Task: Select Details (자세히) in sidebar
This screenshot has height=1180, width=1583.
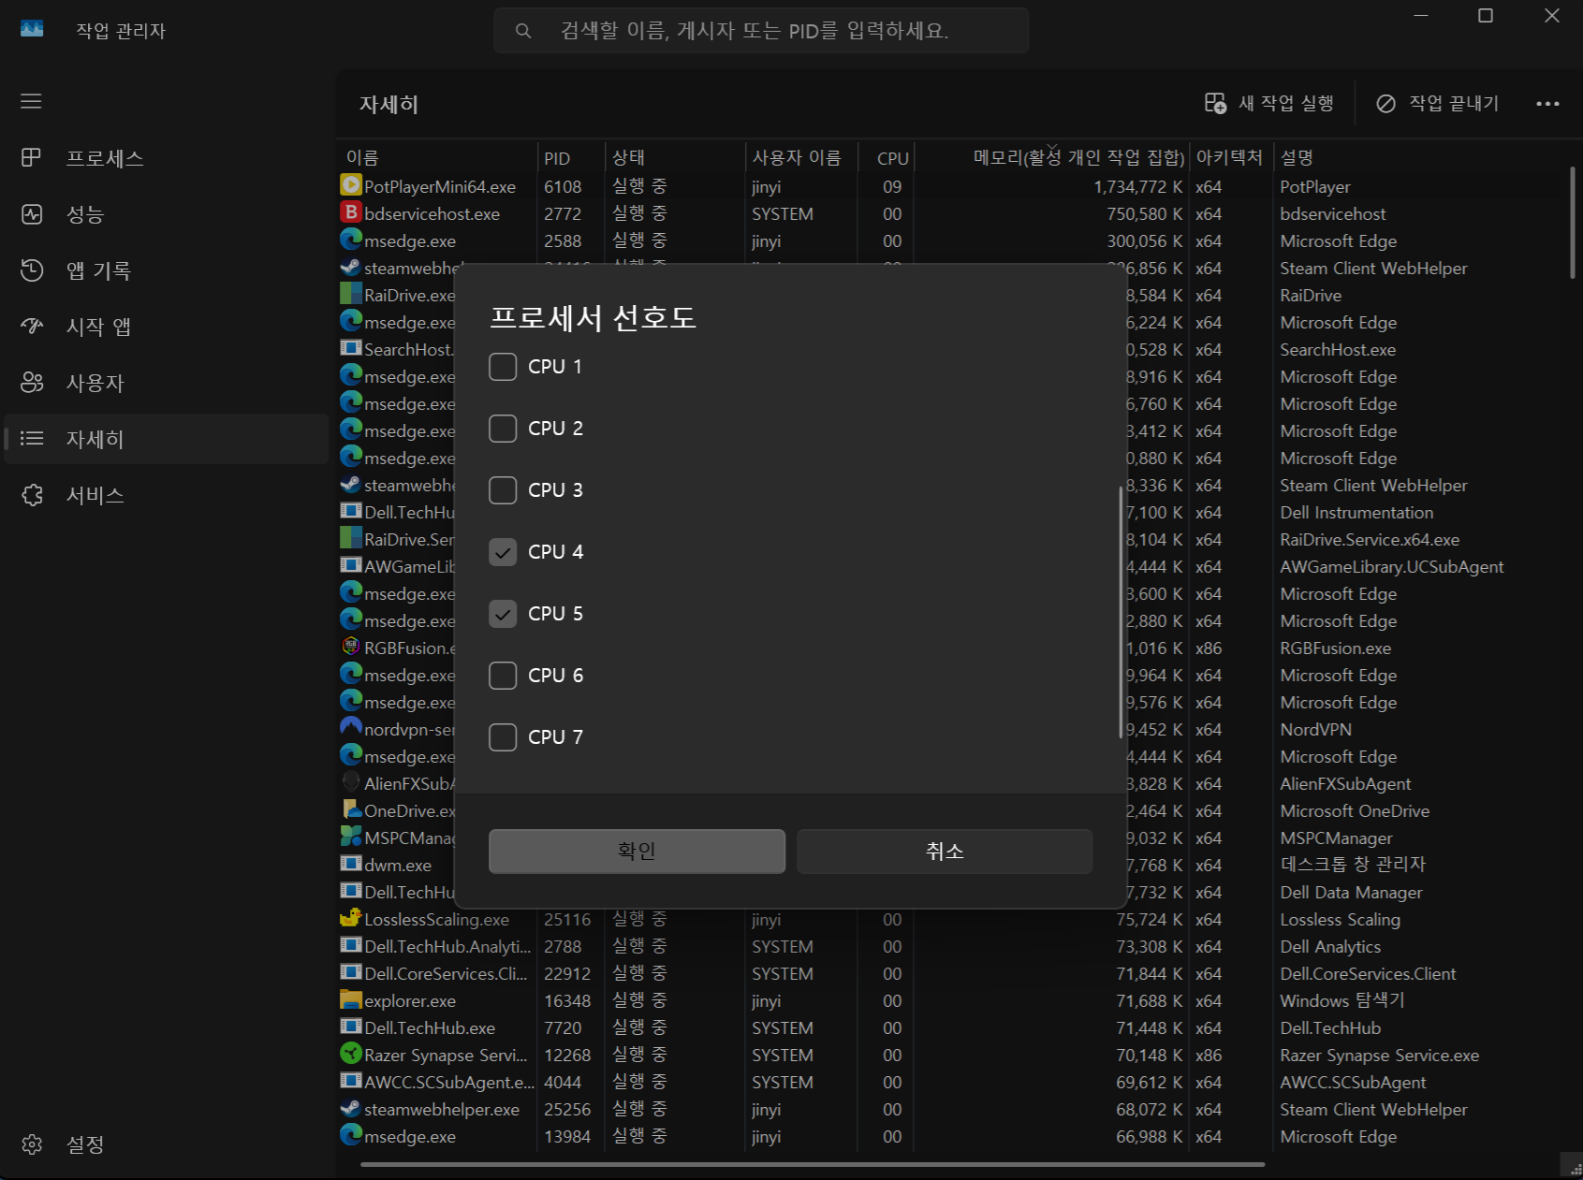Action: [94, 439]
